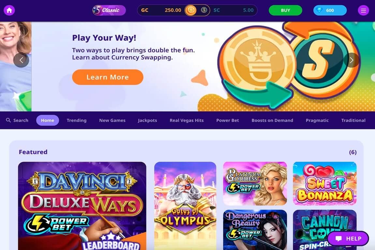Show the previous banner slide arrow
375x250 pixels.
[x=21, y=60]
